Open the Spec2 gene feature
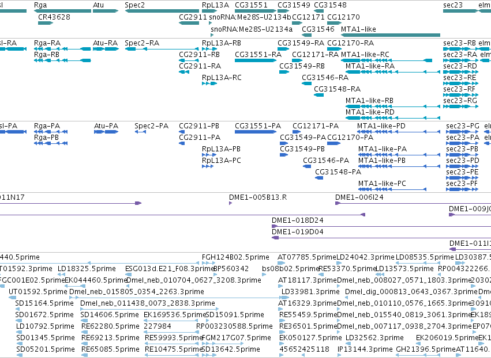This screenshot has width=491, height=358. tap(162, 11)
